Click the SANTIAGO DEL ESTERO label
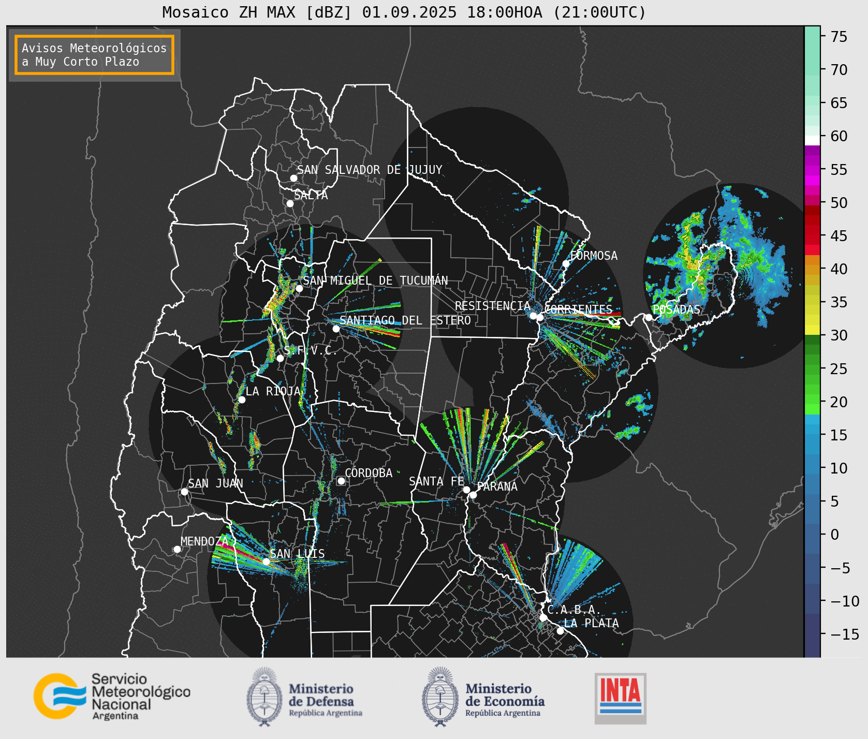This screenshot has height=739, width=868. pyautogui.click(x=405, y=320)
